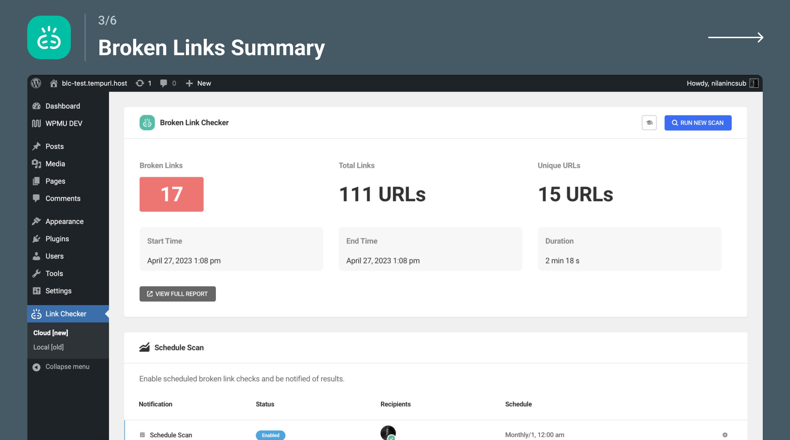Viewport: 790px width, 440px height.
Task: Open the Posts menu section
Action: click(54, 146)
